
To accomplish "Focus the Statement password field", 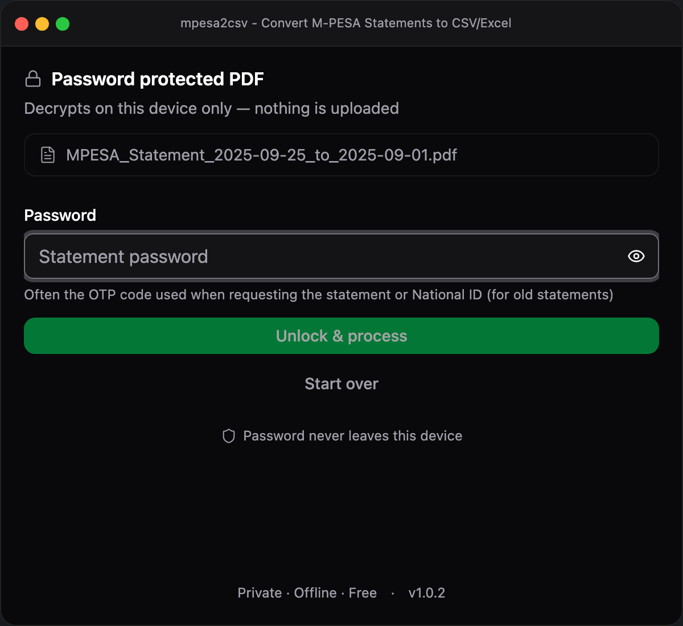I will (x=341, y=256).
